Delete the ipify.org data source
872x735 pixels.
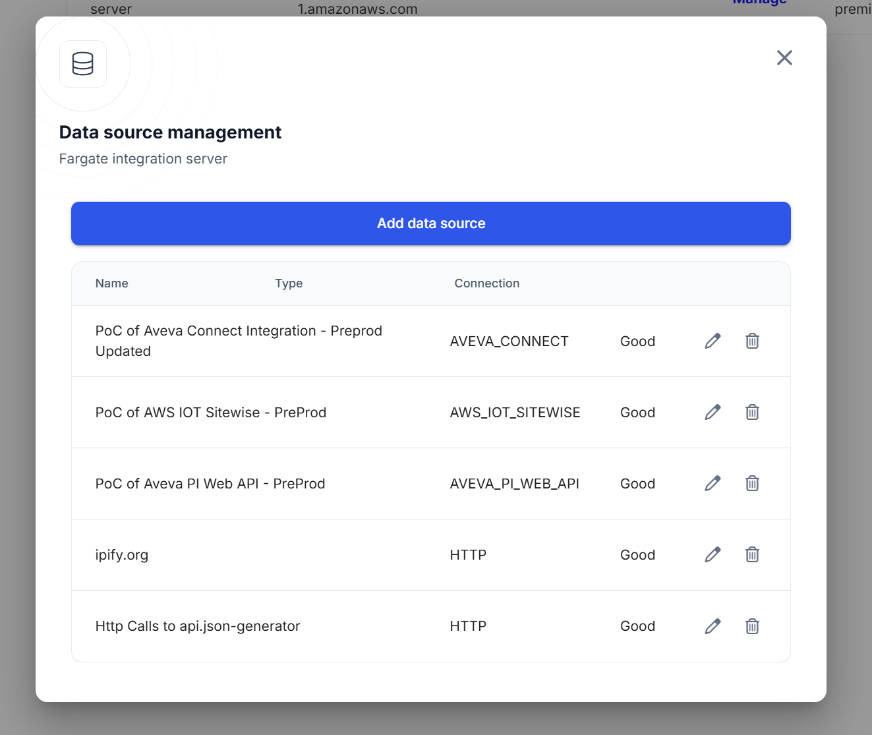[x=752, y=554]
